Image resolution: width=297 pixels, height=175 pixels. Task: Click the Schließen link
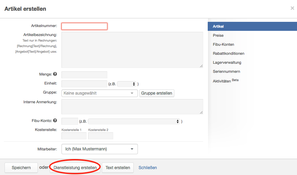click(148, 168)
